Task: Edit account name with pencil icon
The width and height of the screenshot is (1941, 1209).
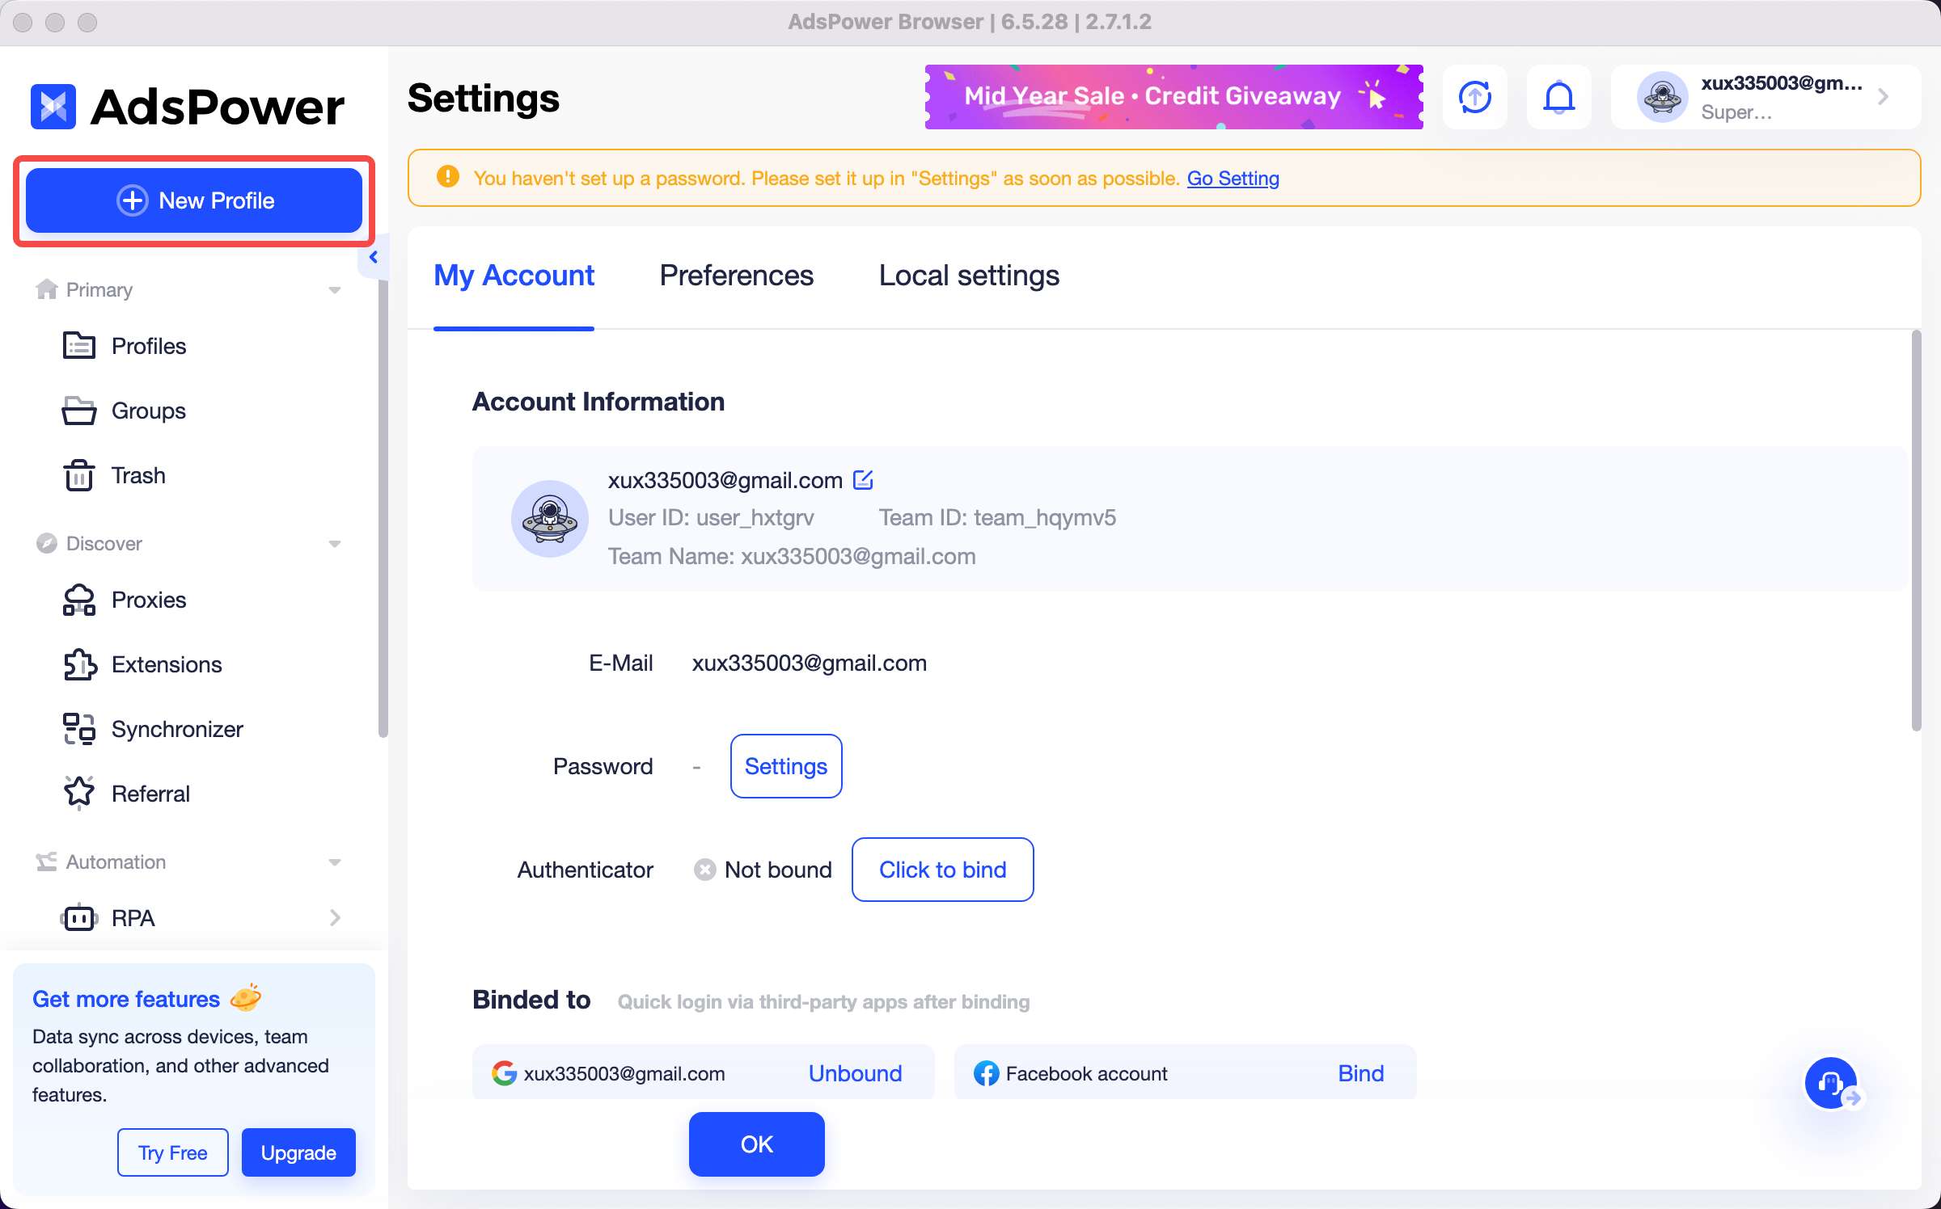Action: (x=863, y=480)
